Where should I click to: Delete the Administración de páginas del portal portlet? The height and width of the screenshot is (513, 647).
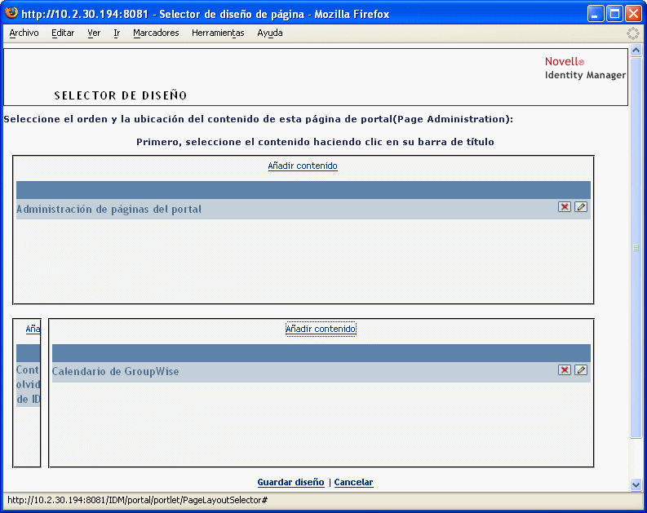point(564,207)
